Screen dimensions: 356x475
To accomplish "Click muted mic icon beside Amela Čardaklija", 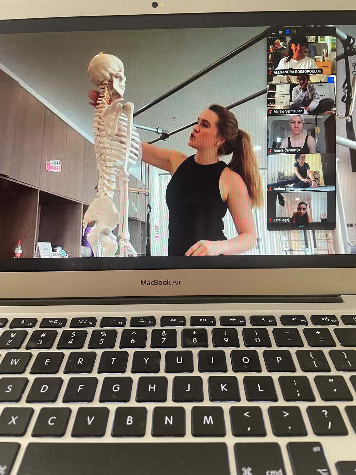I will pyautogui.click(x=270, y=150).
